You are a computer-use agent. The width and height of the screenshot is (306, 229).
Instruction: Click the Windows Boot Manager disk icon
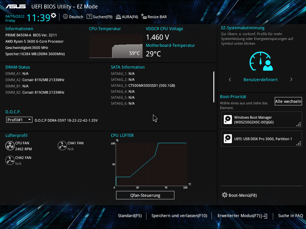[228, 120]
